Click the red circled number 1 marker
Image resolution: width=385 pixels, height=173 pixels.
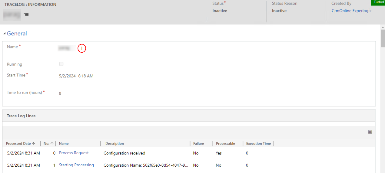(x=82, y=48)
